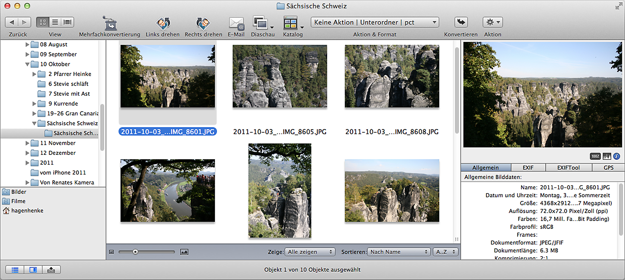
Task: Switch to thumbnail grid view
Action: [43, 22]
